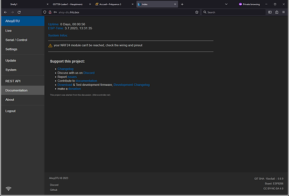Select the Index browser tab
Screen dimensions: 289x196
(157, 4)
